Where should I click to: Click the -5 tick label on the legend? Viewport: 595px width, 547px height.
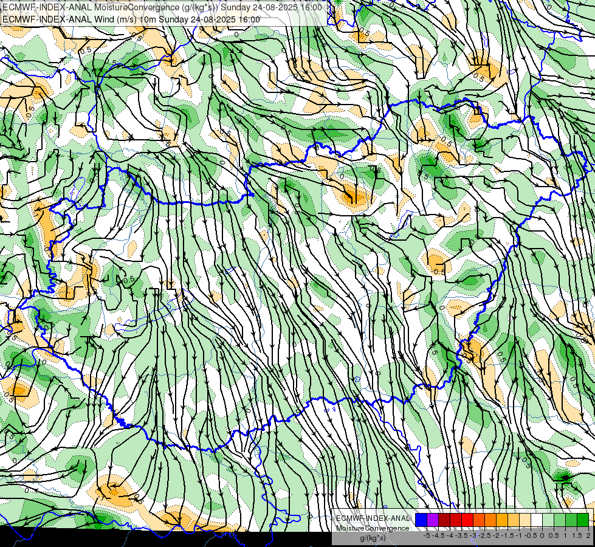[427, 535]
